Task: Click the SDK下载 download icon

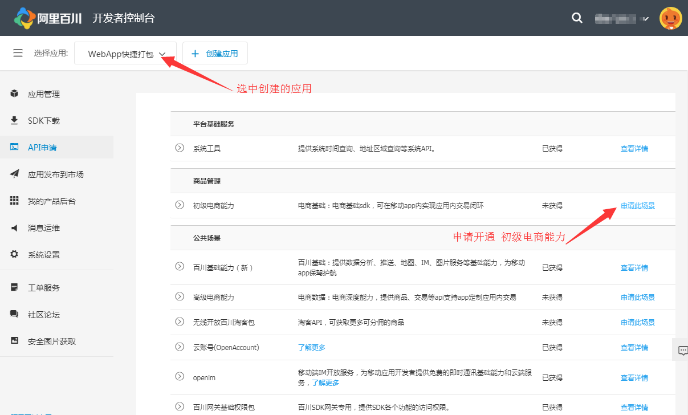Action: tap(14, 120)
